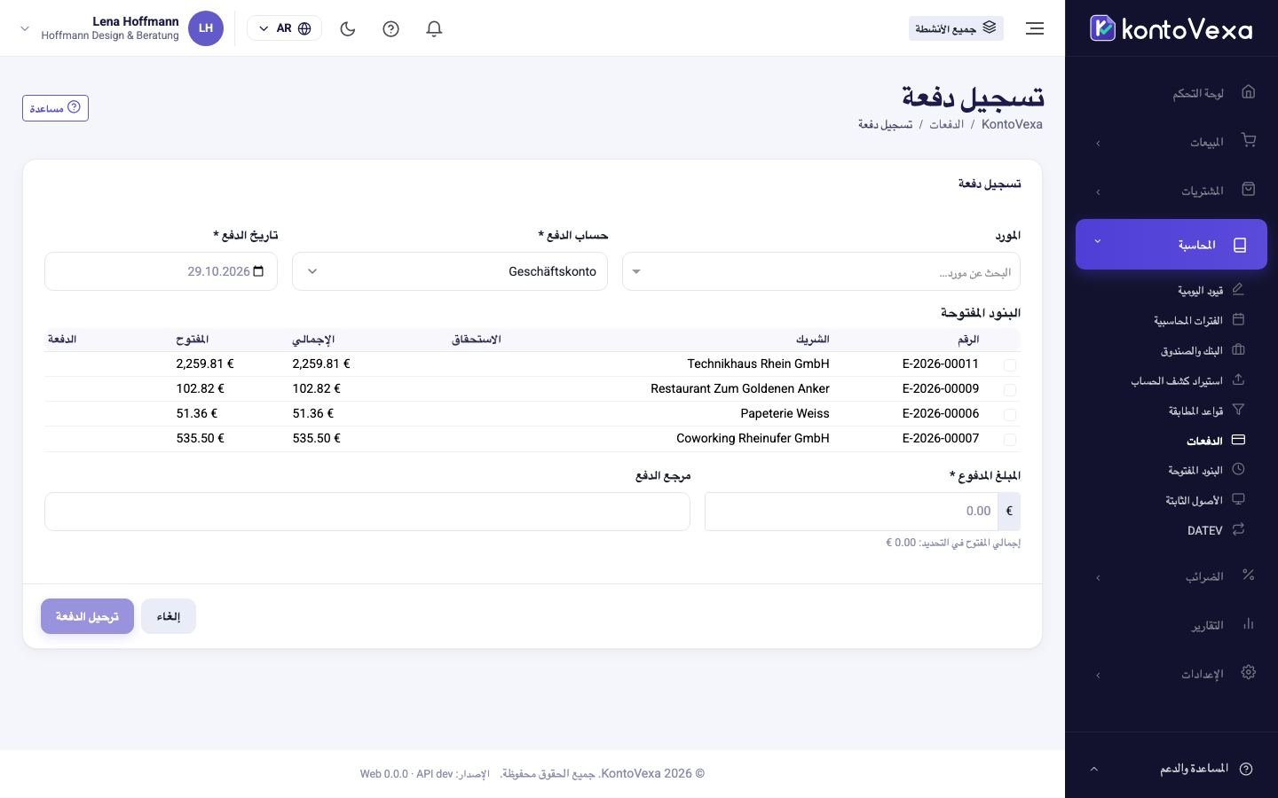This screenshot has height=798, width=1278.
Task: Go to البنك والصندوق bank and cash
Action: [x=1192, y=350]
